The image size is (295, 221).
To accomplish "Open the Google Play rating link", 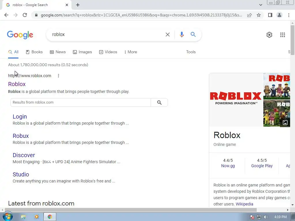I will point(262,166).
